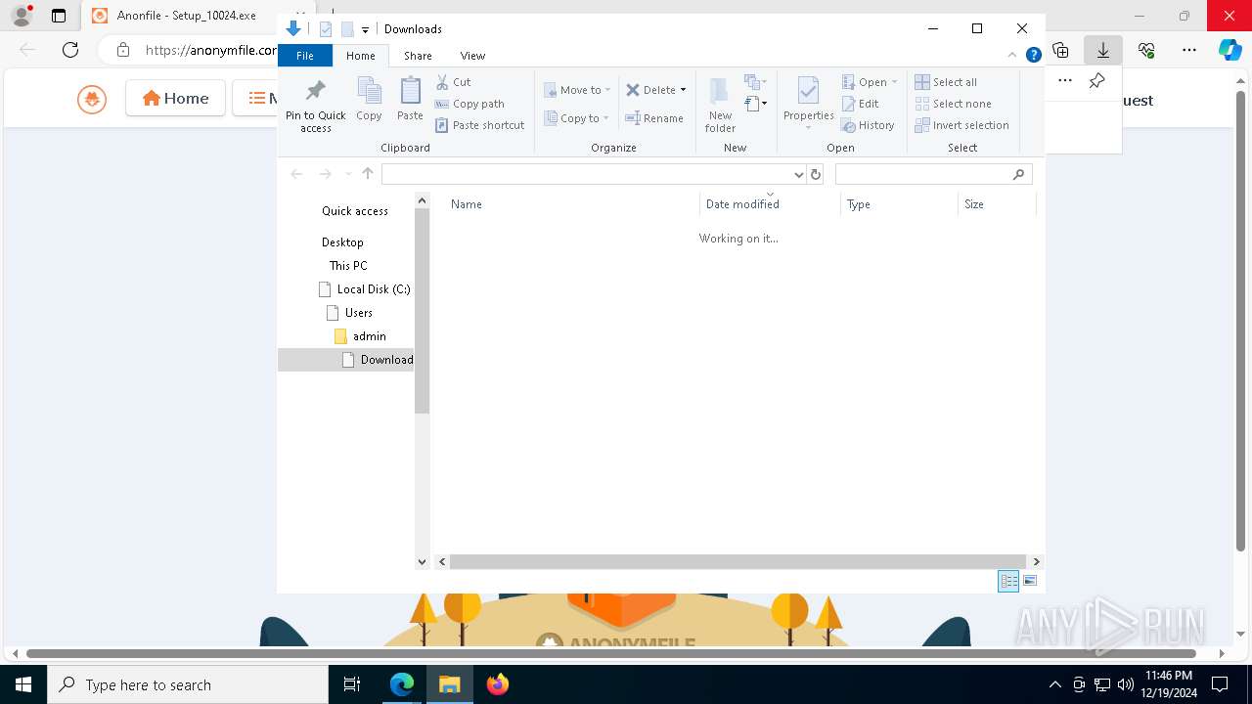Click the Windows Start button

(23, 684)
